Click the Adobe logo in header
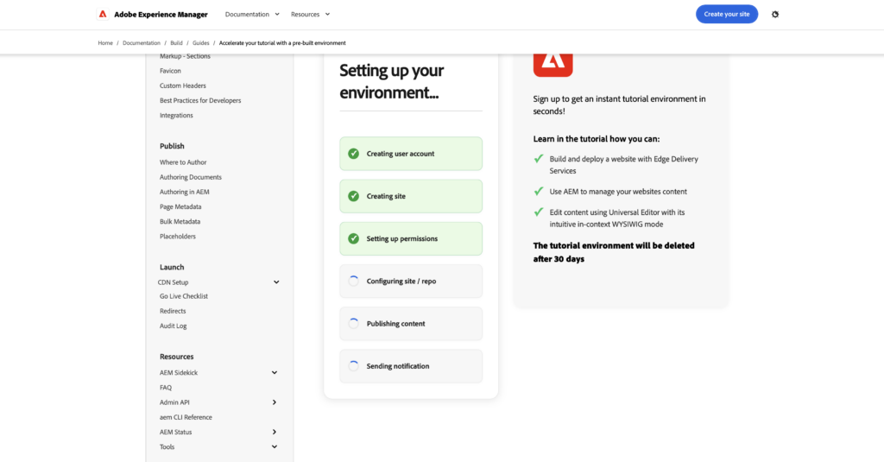The image size is (884, 462). click(x=103, y=14)
